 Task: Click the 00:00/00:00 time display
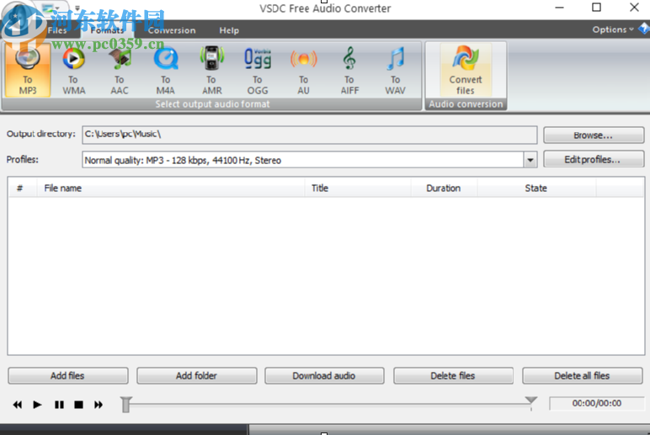597,403
